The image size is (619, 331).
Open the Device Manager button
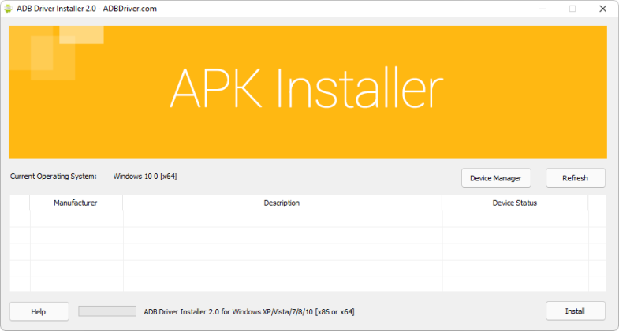point(496,178)
